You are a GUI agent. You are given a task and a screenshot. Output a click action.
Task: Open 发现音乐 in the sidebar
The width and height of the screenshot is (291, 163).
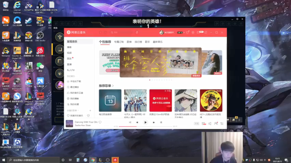[x=79, y=42]
